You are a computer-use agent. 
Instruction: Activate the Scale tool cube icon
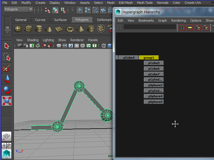[7, 101]
